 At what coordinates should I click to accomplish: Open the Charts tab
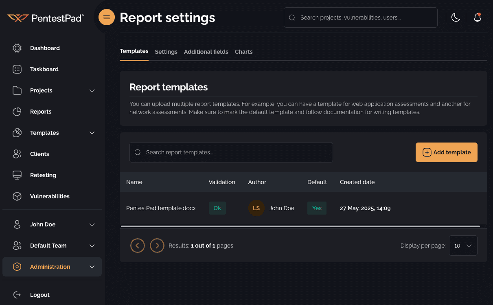pos(243,52)
